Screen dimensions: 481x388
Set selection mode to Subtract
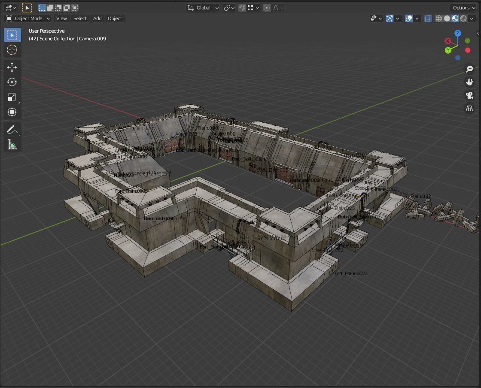(x=58, y=8)
